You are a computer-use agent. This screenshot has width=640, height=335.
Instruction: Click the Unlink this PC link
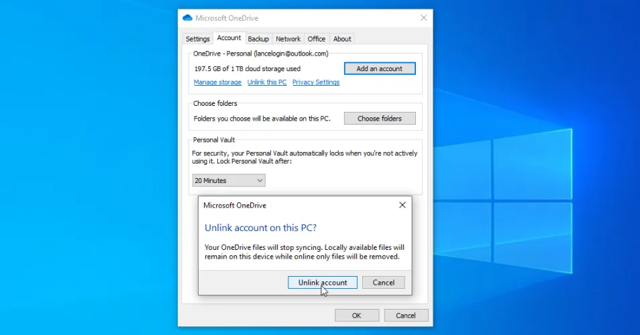click(x=266, y=82)
